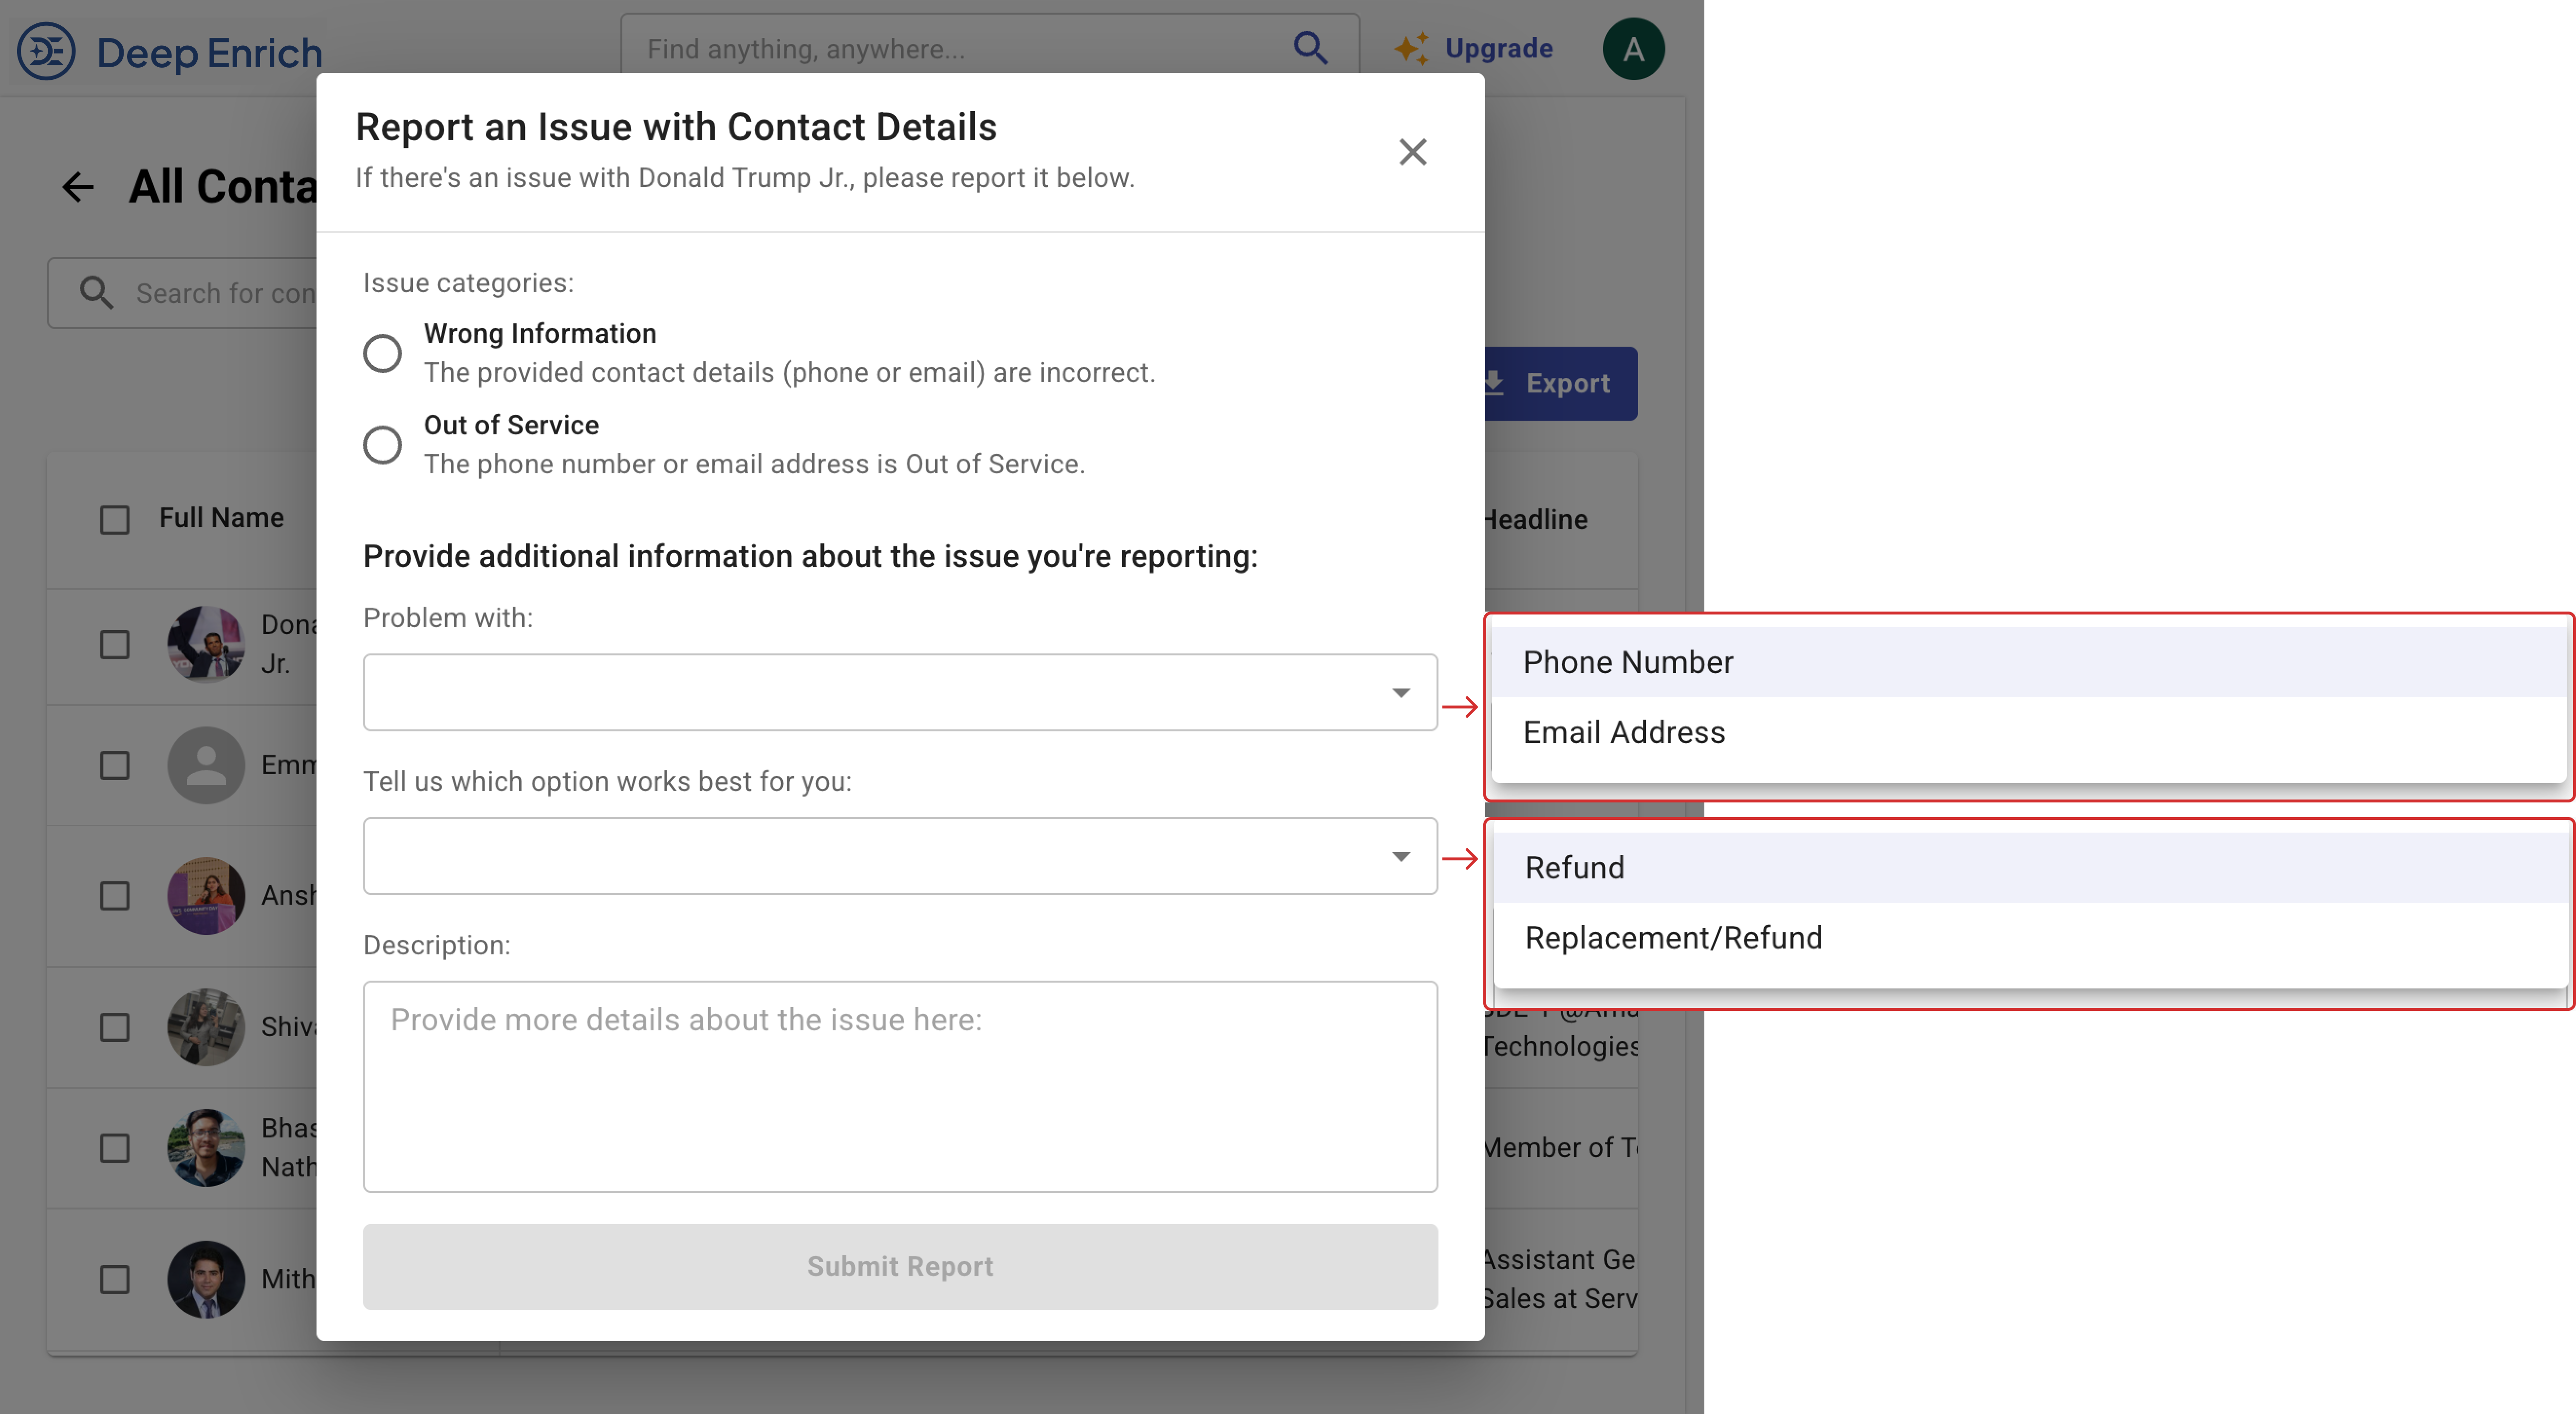Close the Report an Issue dialog
The width and height of the screenshot is (2576, 1414).
point(1412,152)
